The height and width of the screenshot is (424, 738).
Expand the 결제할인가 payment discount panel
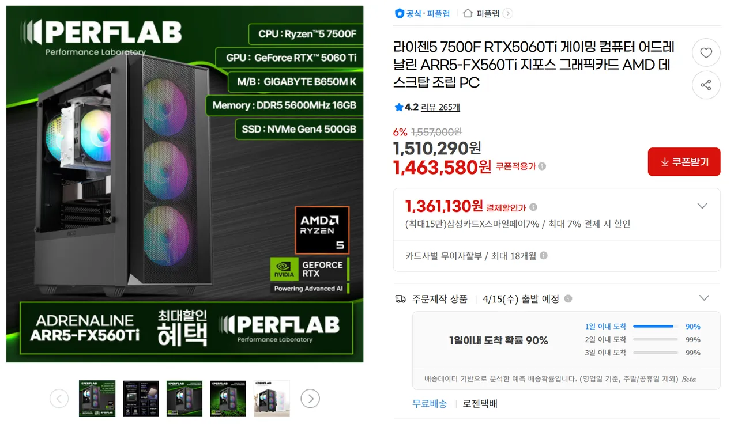pos(702,206)
